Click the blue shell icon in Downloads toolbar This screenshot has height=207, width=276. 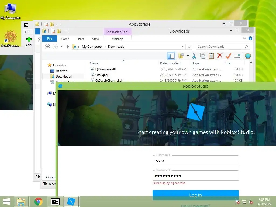click(x=248, y=56)
